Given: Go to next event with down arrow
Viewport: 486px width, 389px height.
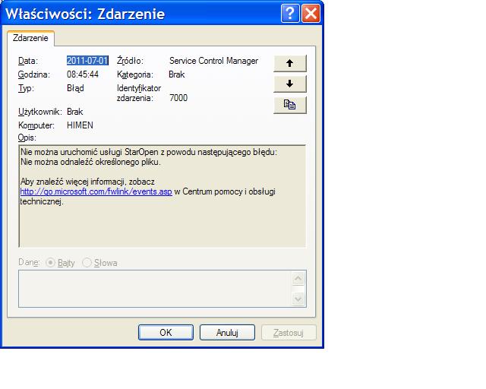Looking at the screenshot, I should click(x=290, y=84).
